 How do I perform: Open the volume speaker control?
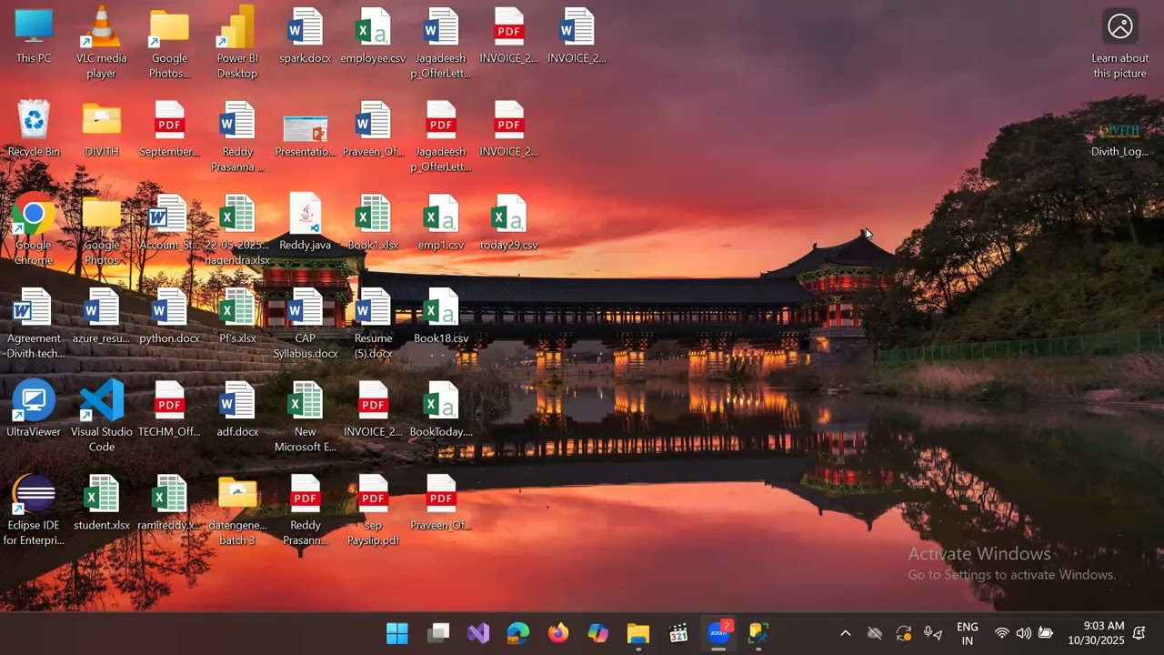point(1023,634)
